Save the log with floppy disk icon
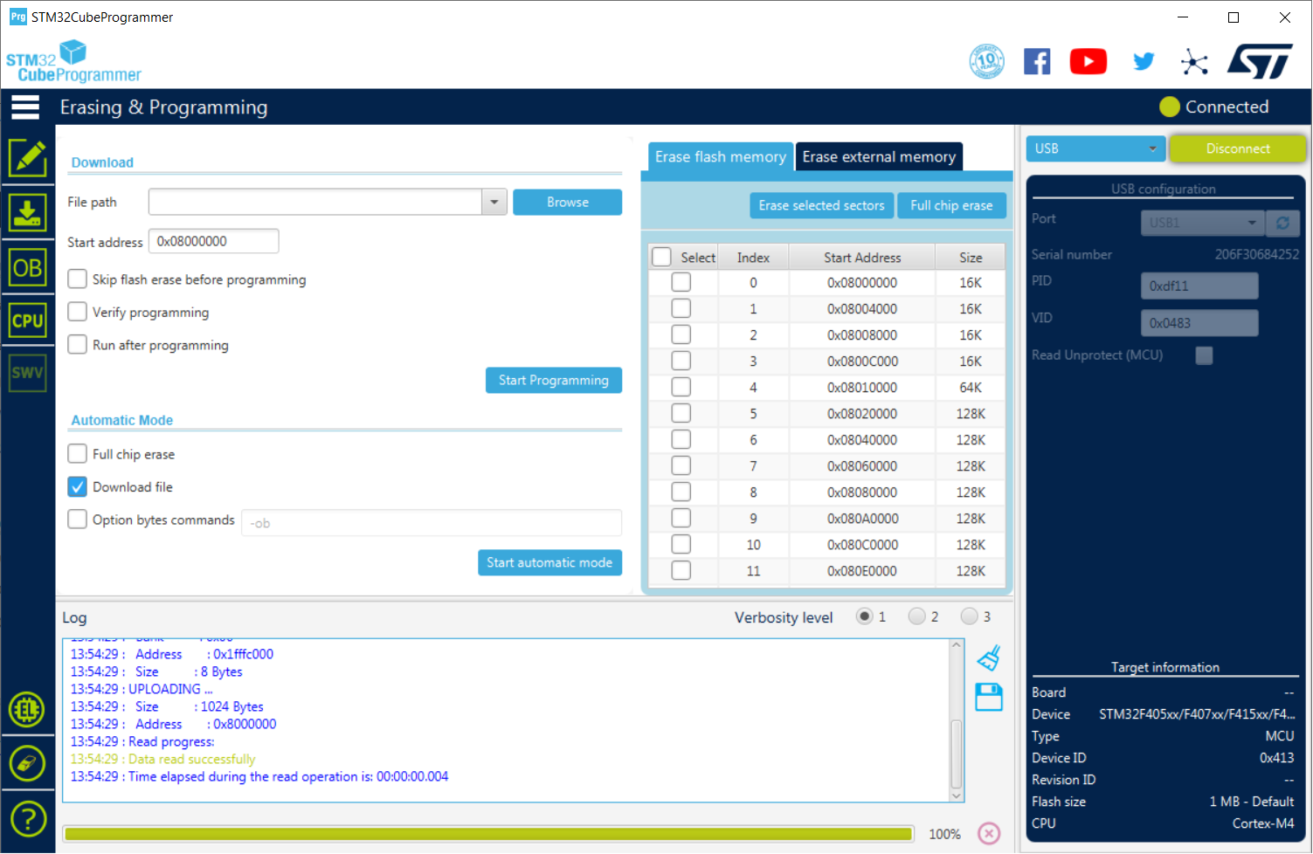The height and width of the screenshot is (854, 1313). [x=988, y=698]
